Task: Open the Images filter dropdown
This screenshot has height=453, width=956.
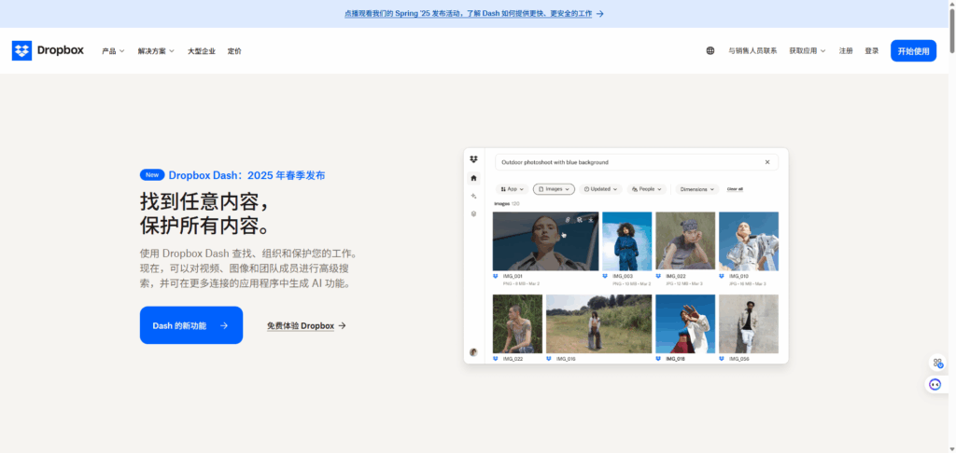Action: [554, 189]
